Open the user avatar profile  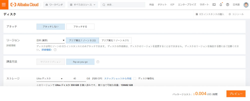pos(246,4)
